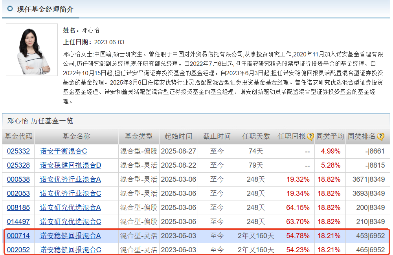
Task: Open the 诺安研究优选混合C fund link
Action: [x=70, y=222]
